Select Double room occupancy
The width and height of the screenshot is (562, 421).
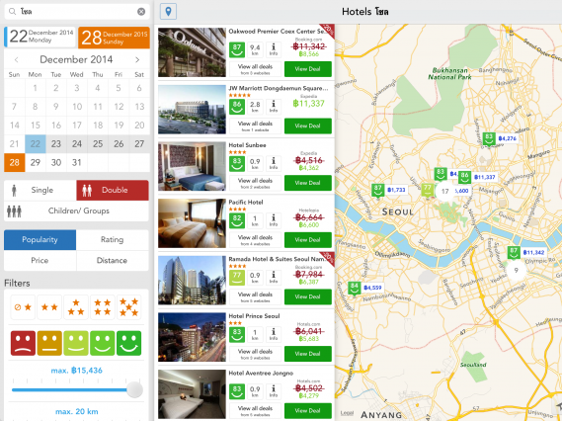tap(113, 190)
